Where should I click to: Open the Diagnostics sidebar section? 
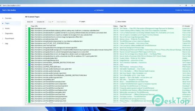pyautogui.click(x=9, y=34)
